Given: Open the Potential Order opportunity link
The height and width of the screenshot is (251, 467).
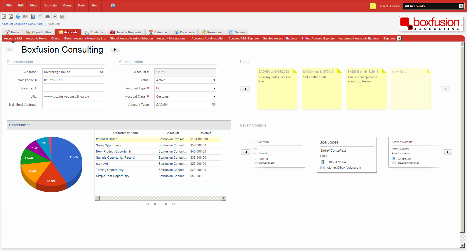Looking at the screenshot, I should click(x=106, y=139).
